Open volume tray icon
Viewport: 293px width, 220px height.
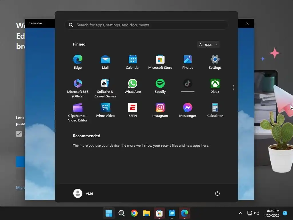click(x=257, y=213)
